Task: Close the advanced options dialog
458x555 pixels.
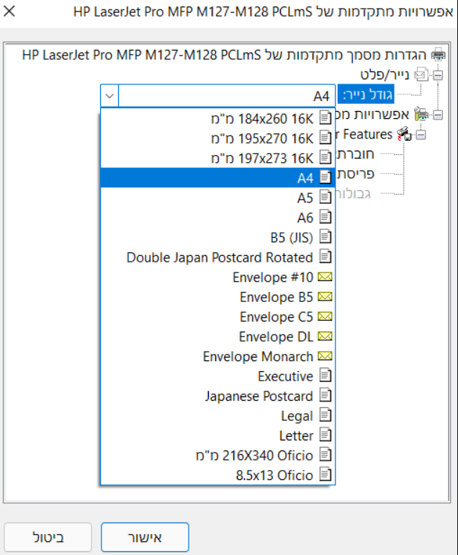Action: coord(9,12)
